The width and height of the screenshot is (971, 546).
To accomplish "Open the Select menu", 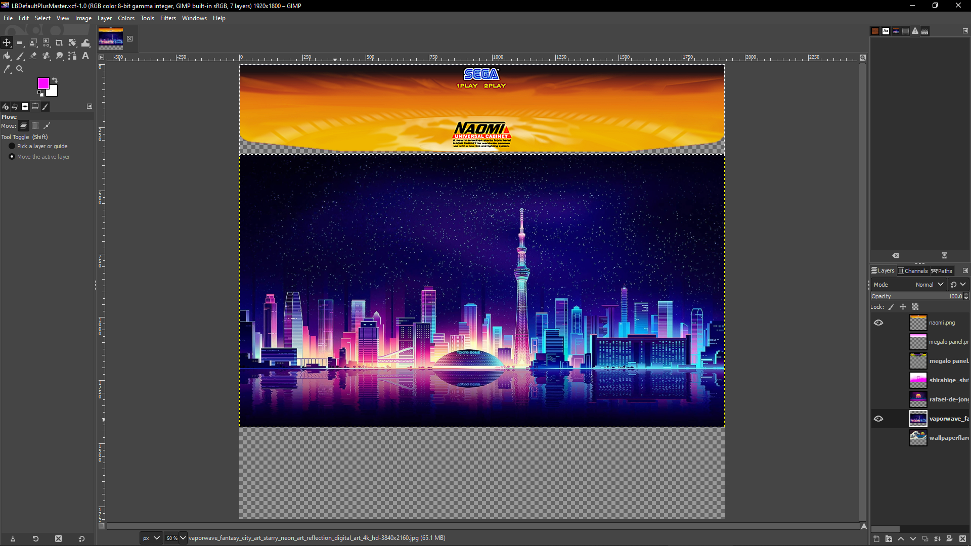I will (x=42, y=18).
